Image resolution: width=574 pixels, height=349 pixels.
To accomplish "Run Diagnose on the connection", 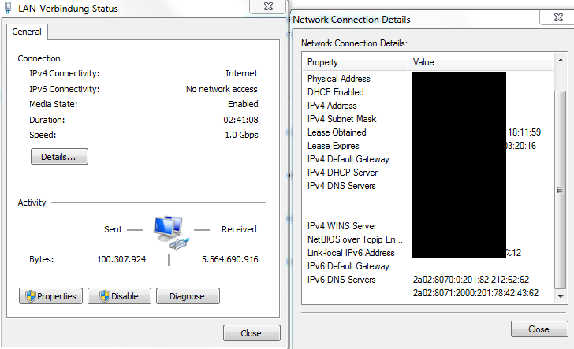I will click(x=188, y=296).
